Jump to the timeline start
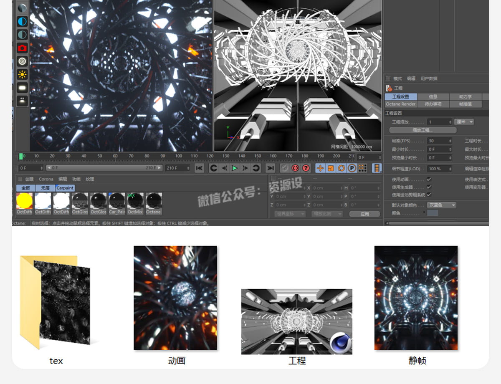Viewport: 501px width, 384px height. [x=199, y=168]
